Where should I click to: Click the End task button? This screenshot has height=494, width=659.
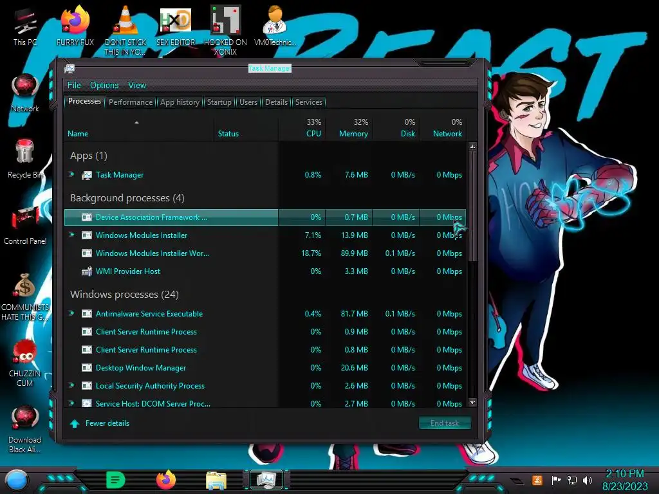coord(445,423)
